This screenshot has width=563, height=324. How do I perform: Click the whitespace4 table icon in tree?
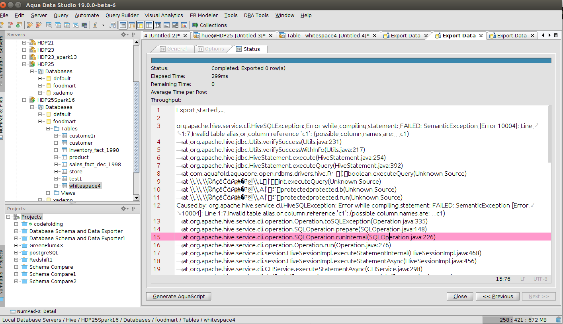coord(64,186)
